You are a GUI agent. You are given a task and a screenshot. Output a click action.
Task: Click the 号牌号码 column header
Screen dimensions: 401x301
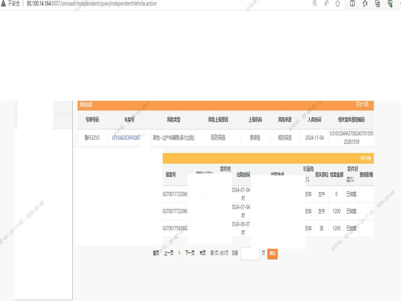[92, 119]
